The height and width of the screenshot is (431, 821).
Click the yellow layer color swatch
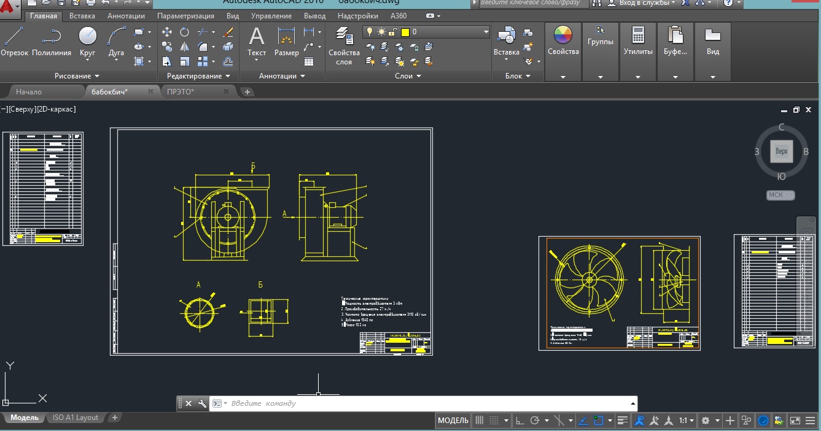405,32
